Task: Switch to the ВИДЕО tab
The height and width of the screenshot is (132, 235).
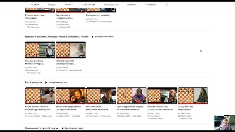Action: 52,5
